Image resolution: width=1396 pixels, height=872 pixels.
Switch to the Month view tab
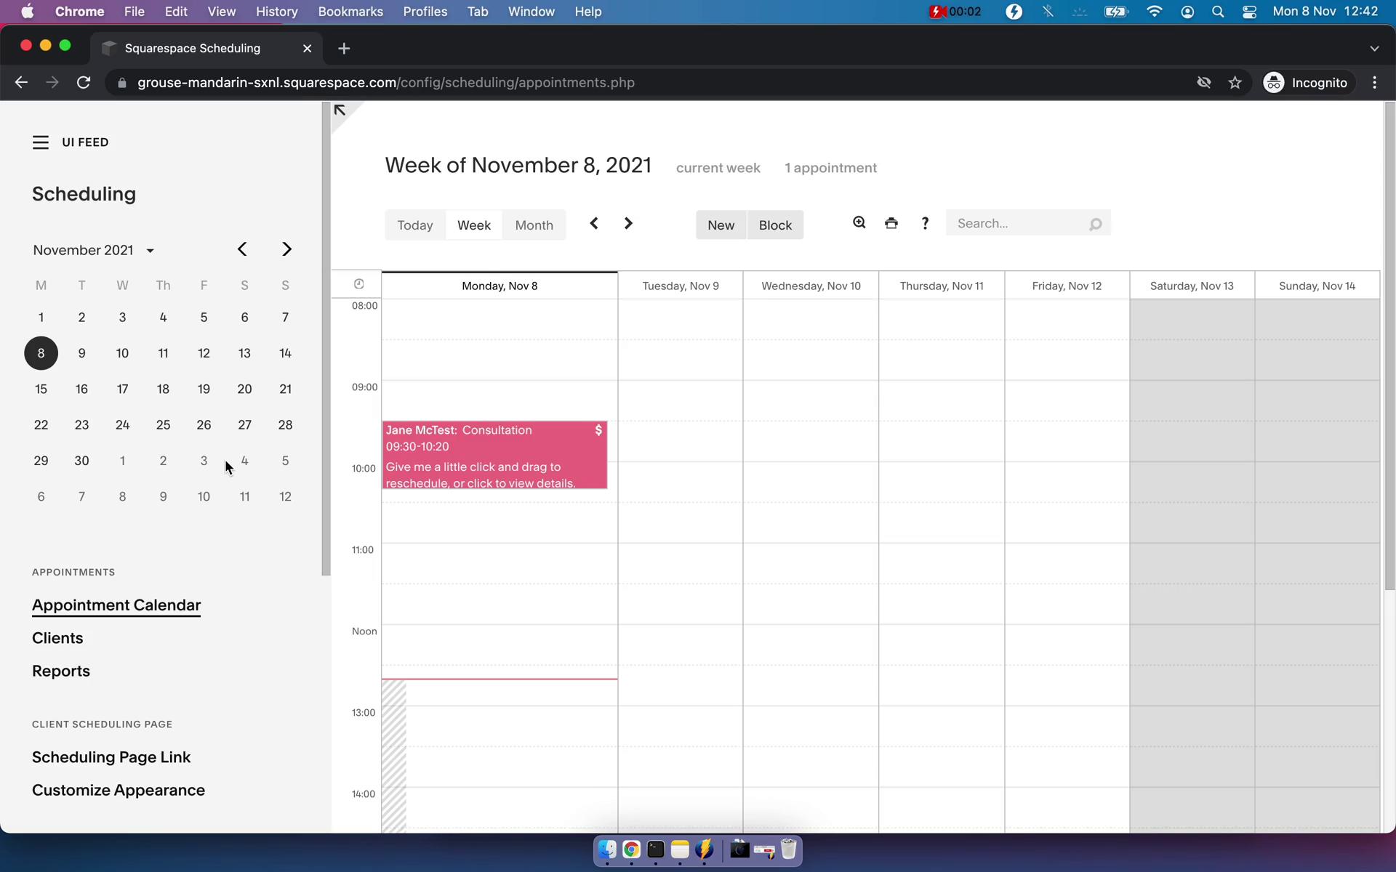coord(534,223)
